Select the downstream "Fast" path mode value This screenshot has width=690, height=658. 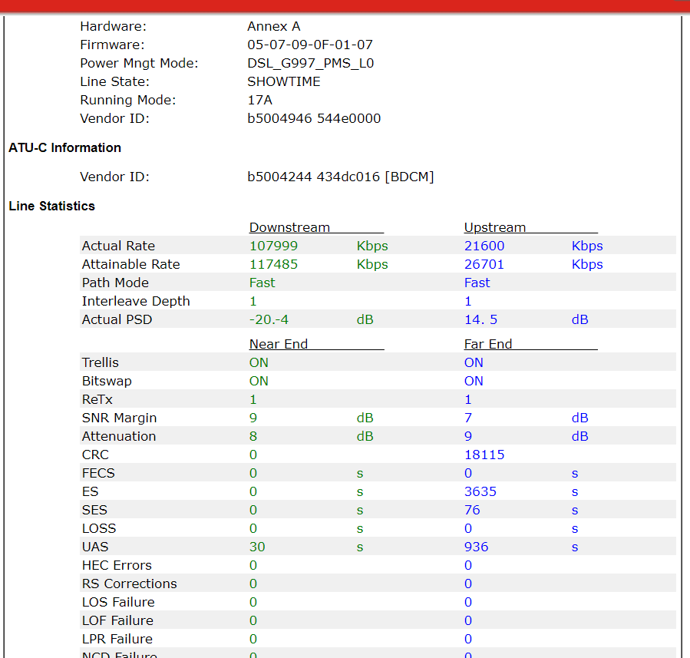tap(262, 283)
